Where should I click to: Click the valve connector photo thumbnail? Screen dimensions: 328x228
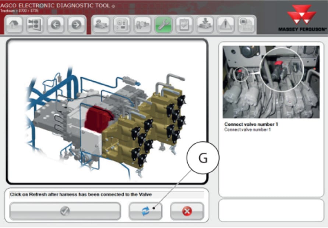coord(271,82)
